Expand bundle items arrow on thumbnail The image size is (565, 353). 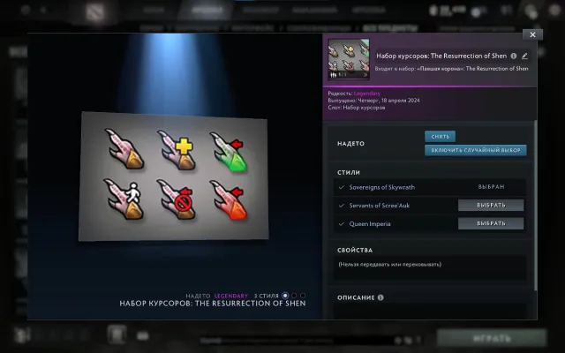click(365, 74)
